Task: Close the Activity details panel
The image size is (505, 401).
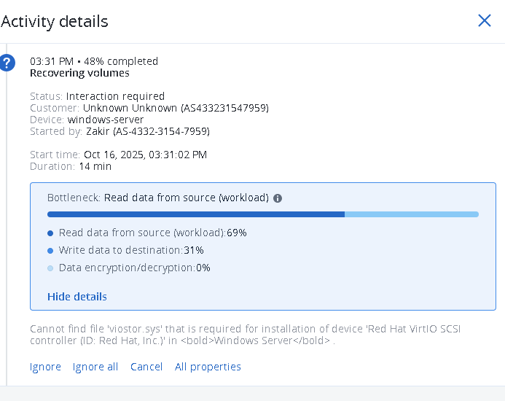Action: click(484, 20)
